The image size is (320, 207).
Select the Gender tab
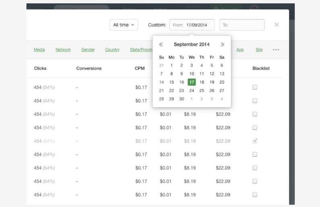(x=88, y=50)
